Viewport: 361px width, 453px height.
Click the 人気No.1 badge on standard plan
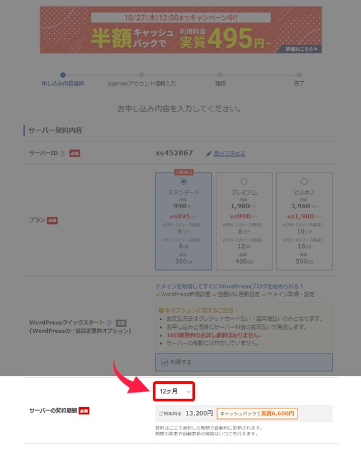[x=184, y=172]
